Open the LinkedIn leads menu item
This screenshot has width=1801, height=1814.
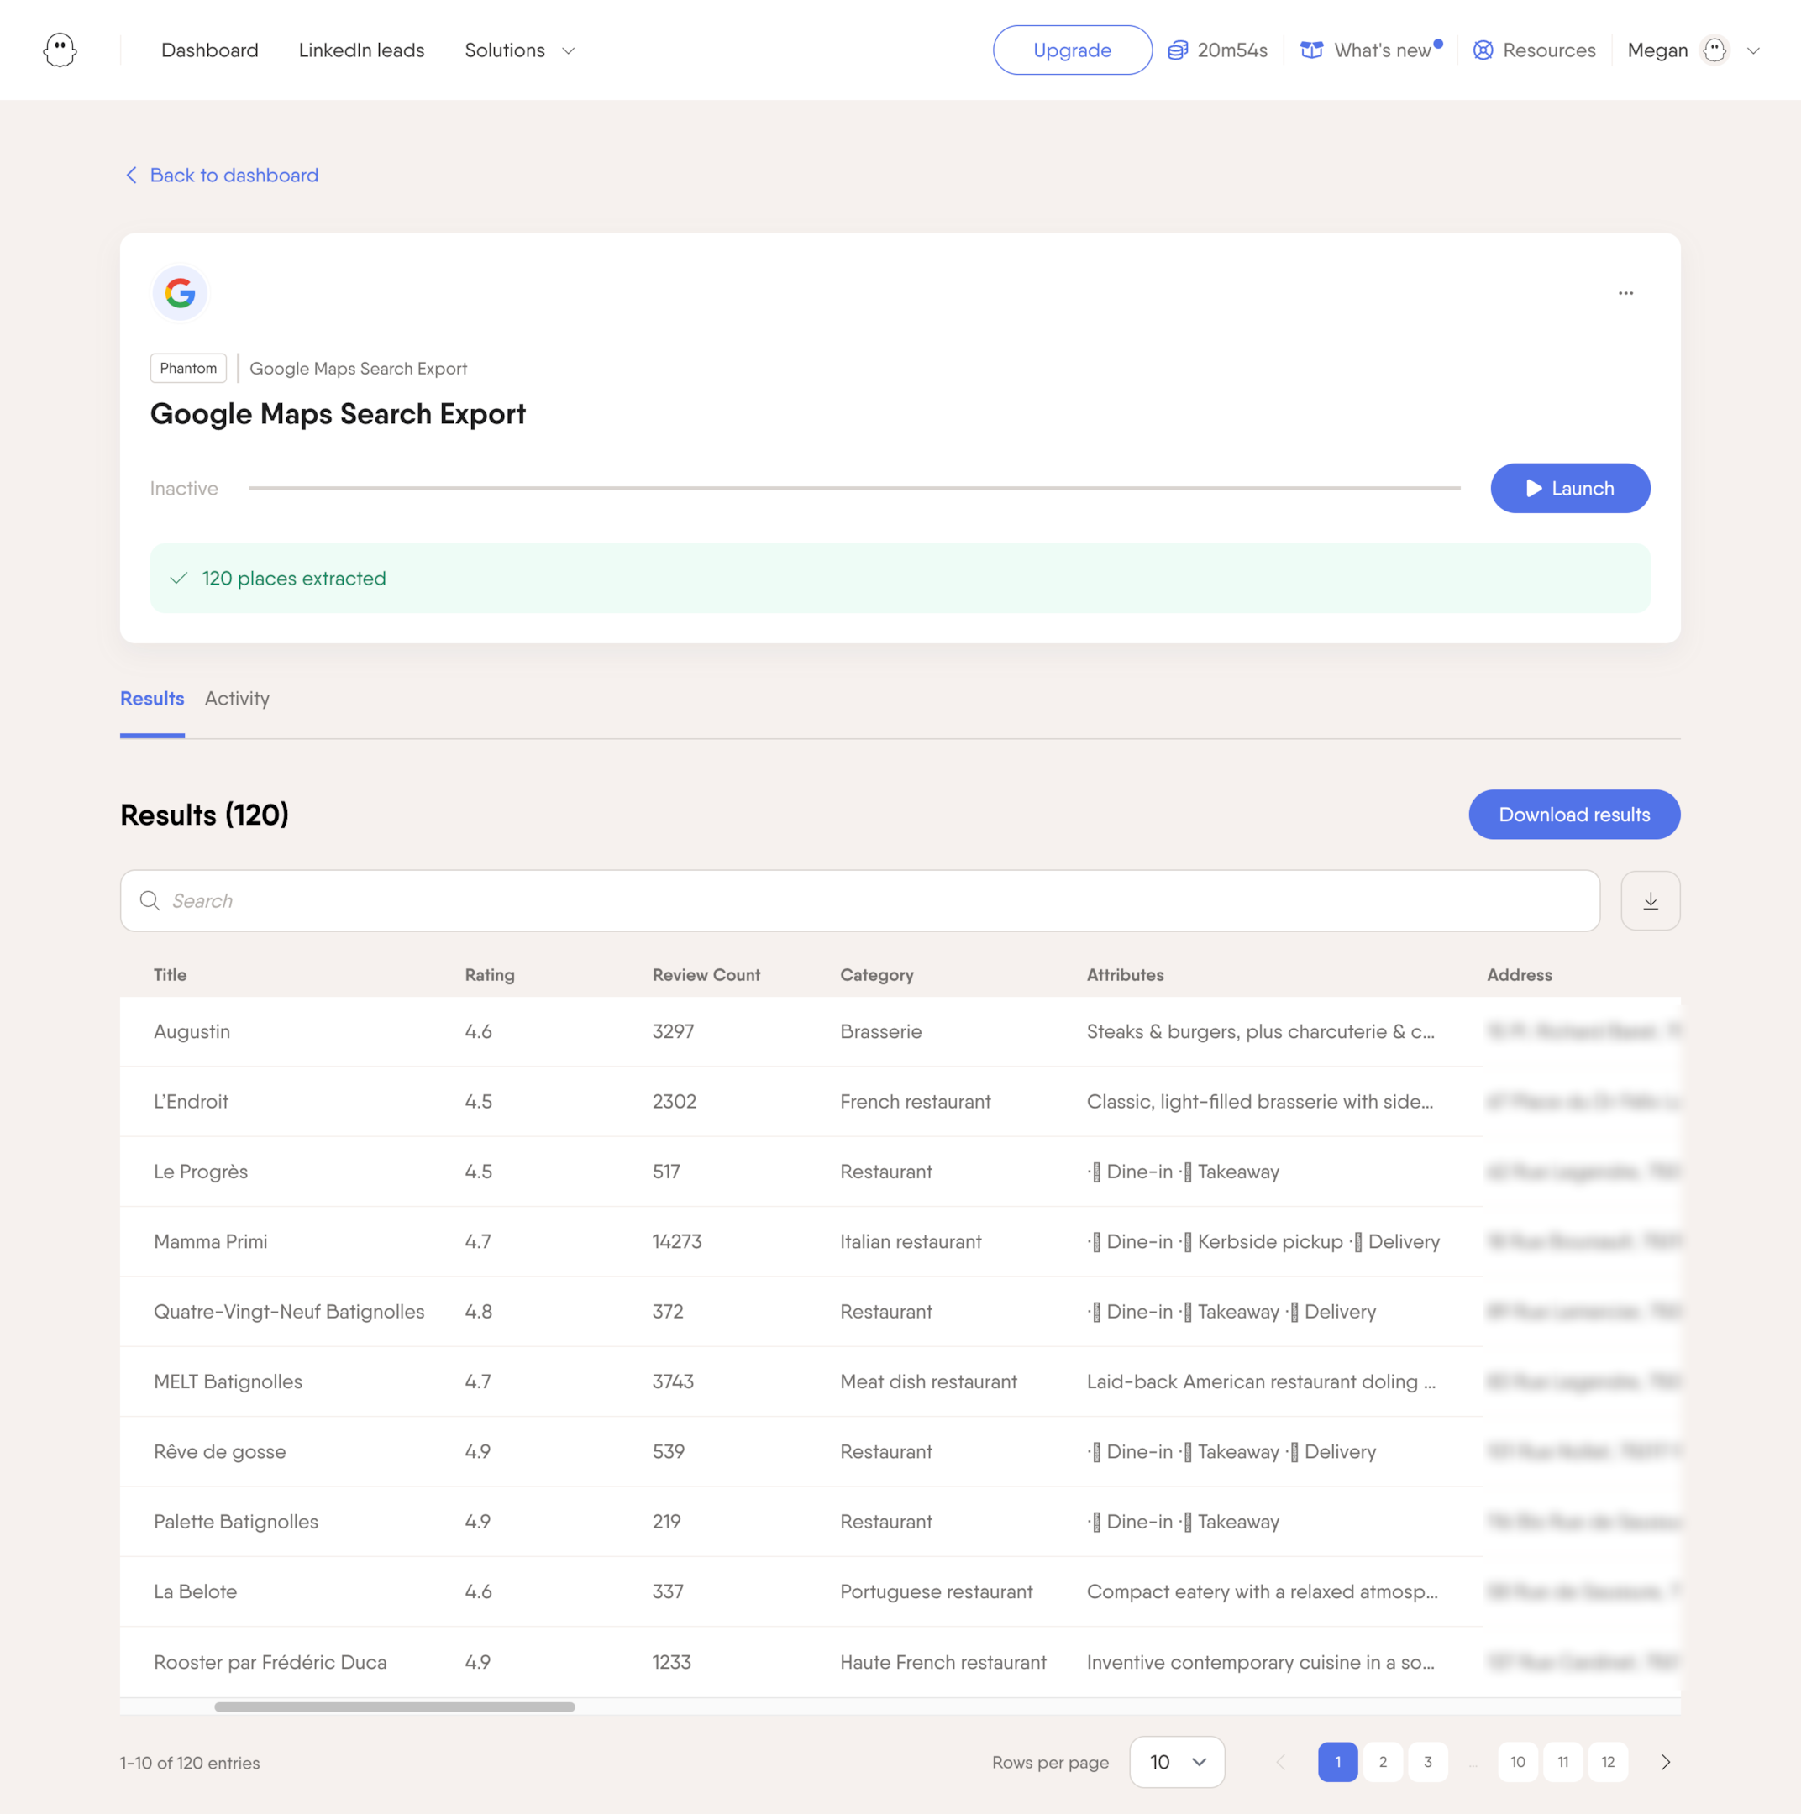tap(361, 50)
